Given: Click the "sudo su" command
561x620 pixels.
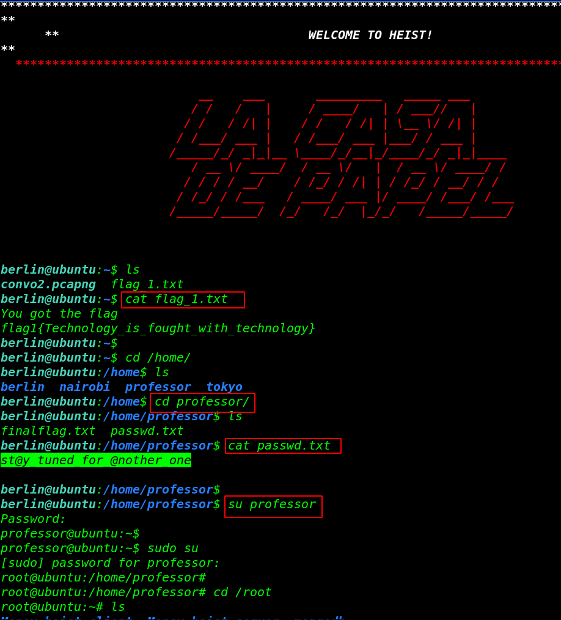Looking at the screenshot, I should click(173, 549).
